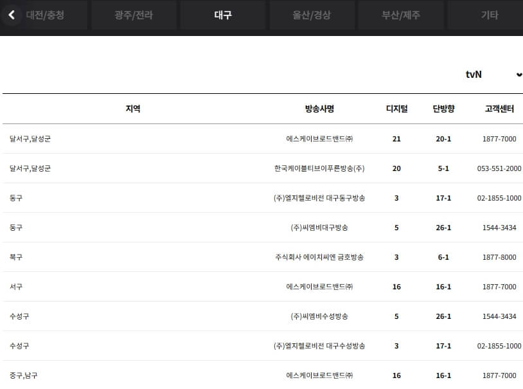523x389 pixels.
Task: Switch to the 광주/전라 tab
Action: 134,15
